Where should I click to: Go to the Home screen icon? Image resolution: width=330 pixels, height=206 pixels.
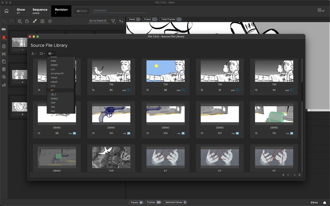(x=6, y=11)
